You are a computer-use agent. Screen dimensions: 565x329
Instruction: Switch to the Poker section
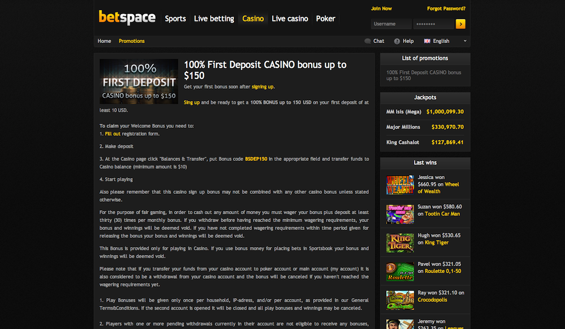[x=325, y=19]
